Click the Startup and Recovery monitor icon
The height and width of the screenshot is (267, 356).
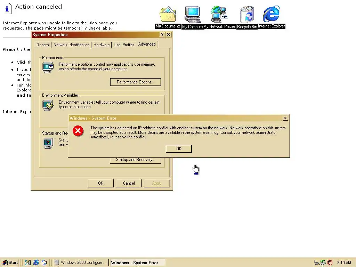coord(48,143)
